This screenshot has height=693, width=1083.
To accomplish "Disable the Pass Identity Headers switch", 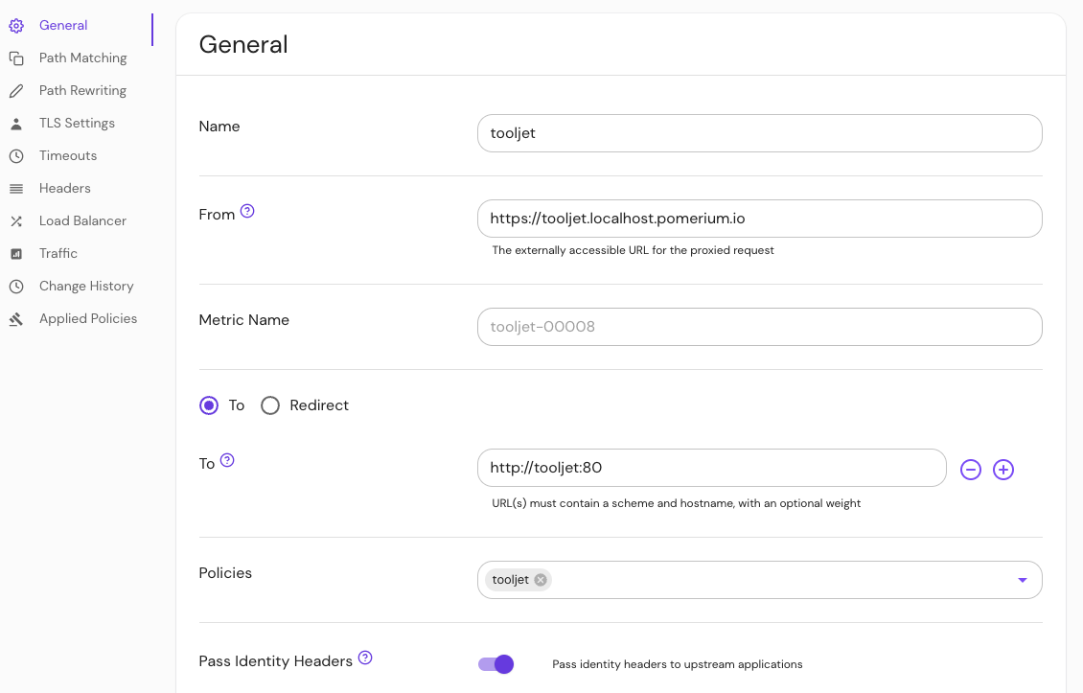I will [496, 664].
